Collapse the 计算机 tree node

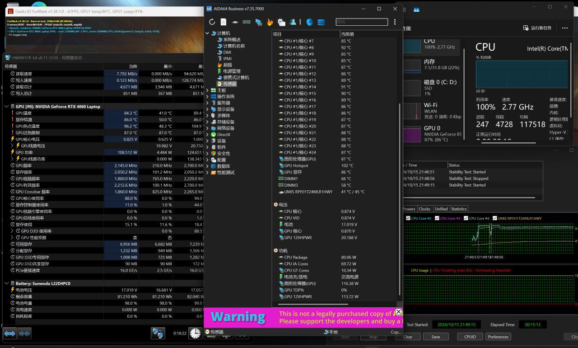point(208,33)
